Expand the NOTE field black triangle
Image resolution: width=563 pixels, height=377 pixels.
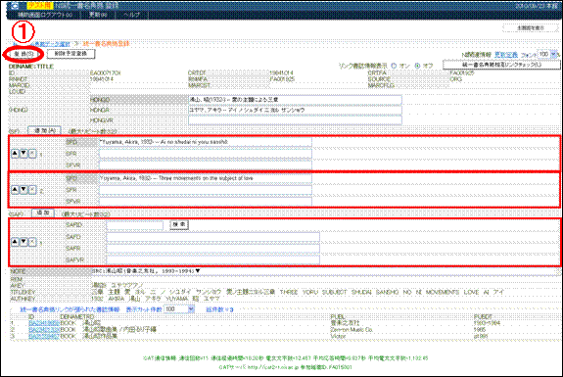[198, 271]
